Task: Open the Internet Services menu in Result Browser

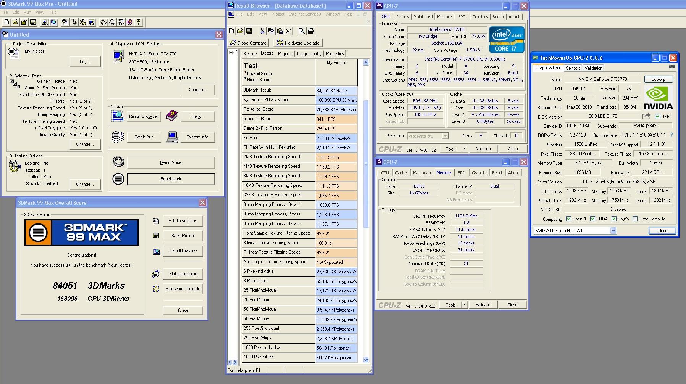Action: [x=305, y=14]
